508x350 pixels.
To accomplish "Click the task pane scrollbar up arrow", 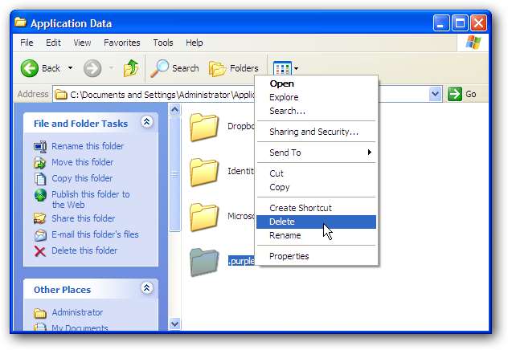I will 175,110.
